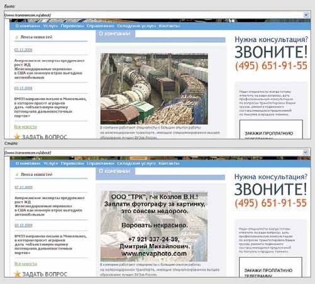Click star icon beside 'ЗАДАТЬ ВОПРОС' in 'Было' screenshot
Screen dimensions: 315x284
coord(17,137)
